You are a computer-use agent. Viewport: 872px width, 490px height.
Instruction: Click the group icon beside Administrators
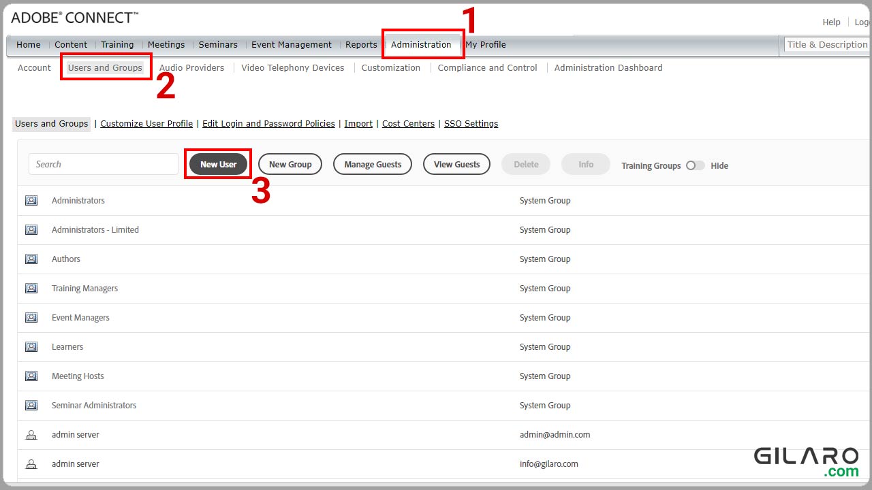pyautogui.click(x=31, y=201)
